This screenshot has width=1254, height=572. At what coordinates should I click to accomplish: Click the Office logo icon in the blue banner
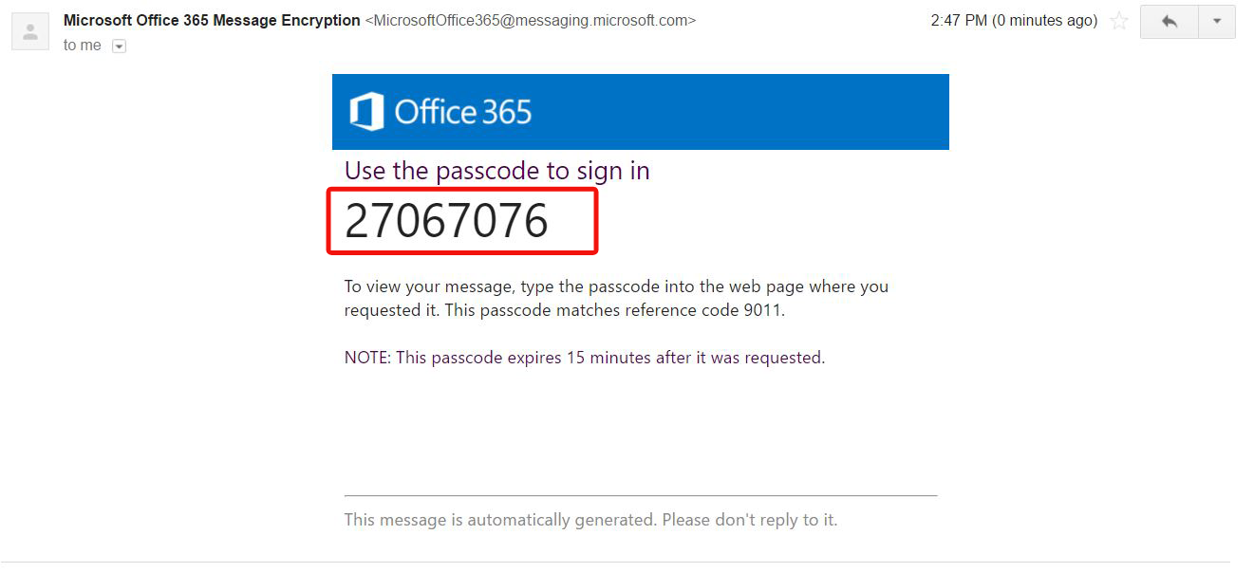coord(366,112)
